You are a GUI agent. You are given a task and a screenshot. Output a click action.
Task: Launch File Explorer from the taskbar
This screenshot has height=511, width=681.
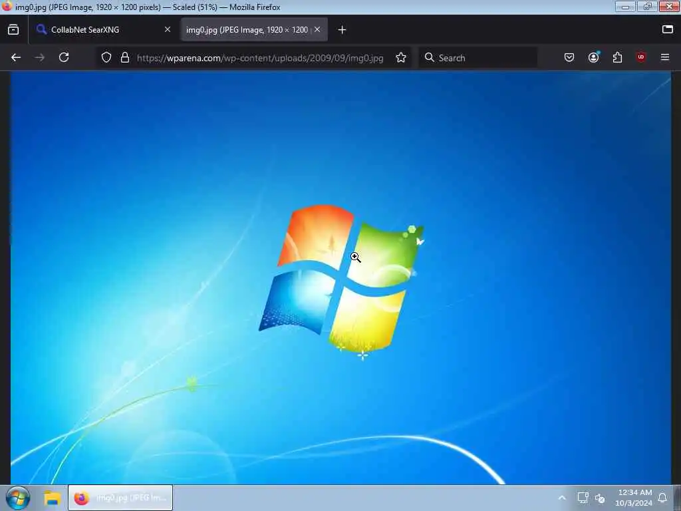pyautogui.click(x=52, y=498)
